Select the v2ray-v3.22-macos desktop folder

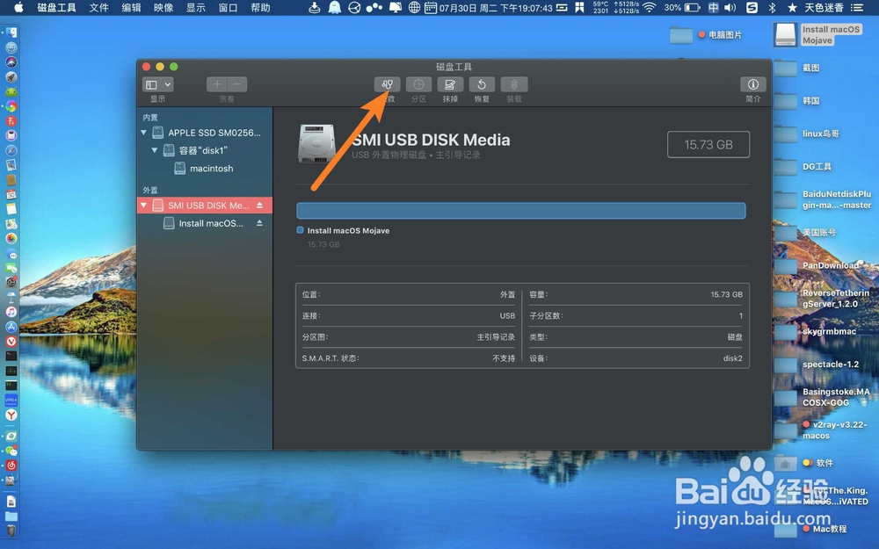(x=785, y=430)
